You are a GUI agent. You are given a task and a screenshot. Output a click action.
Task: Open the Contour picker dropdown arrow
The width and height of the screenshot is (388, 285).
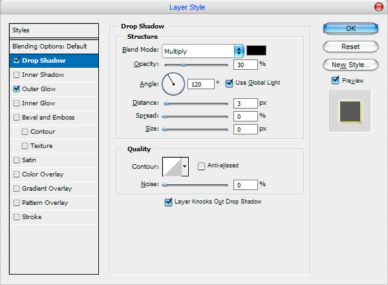[x=185, y=167]
